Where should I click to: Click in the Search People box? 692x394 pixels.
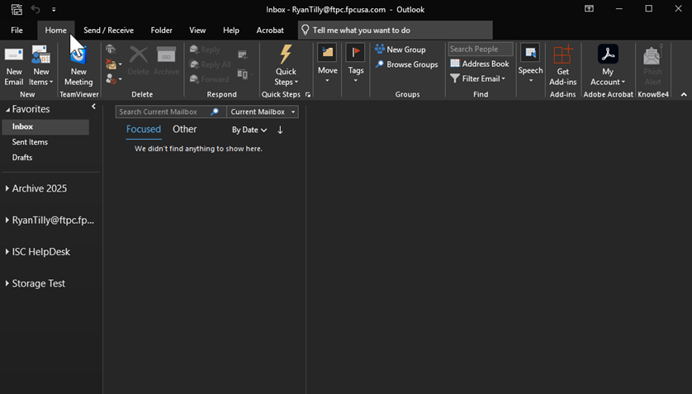(481, 49)
